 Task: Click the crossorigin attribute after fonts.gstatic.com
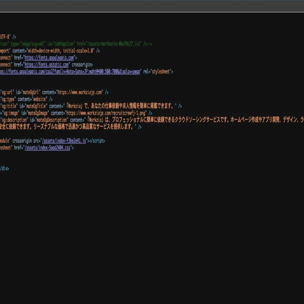point(82,65)
